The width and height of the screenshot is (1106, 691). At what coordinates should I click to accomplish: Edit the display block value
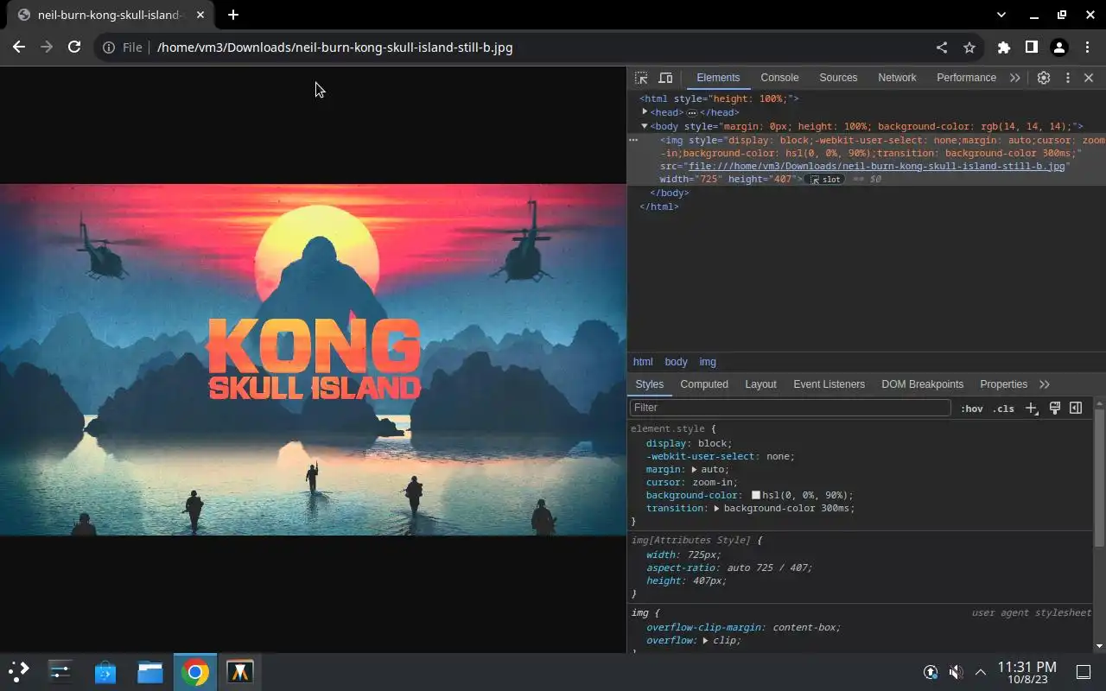[x=713, y=444]
